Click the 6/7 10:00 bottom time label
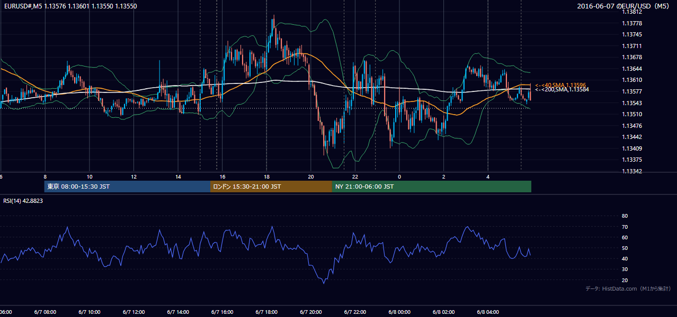 pos(90,312)
